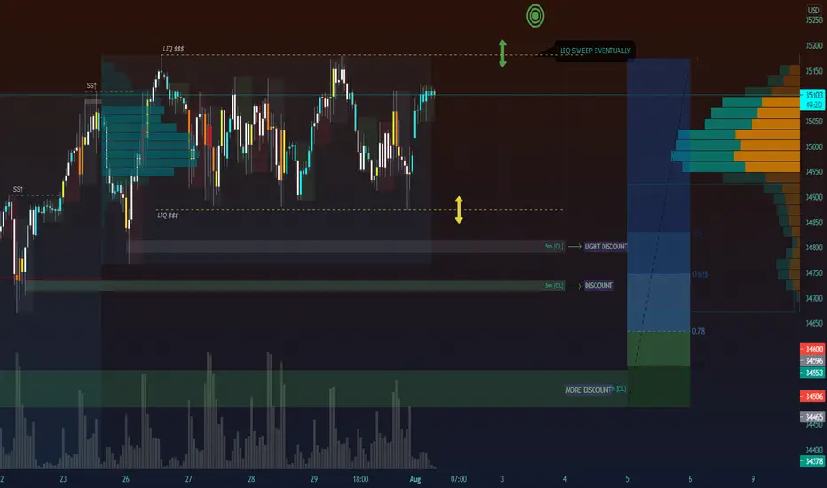Click the lower SS↑ marker label
827x488 pixels.
(18, 189)
